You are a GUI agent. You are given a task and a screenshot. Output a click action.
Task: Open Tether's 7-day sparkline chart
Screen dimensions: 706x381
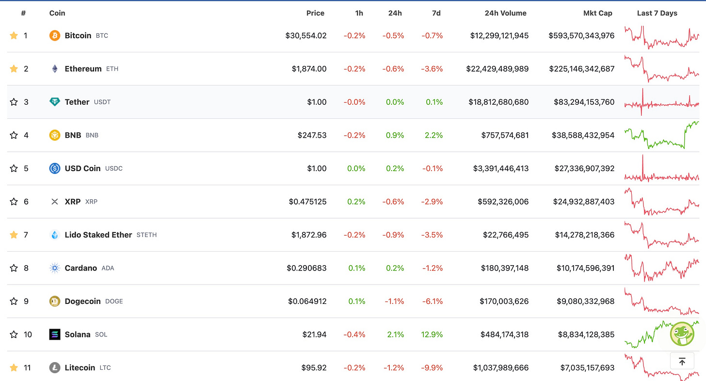pyautogui.click(x=662, y=102)
